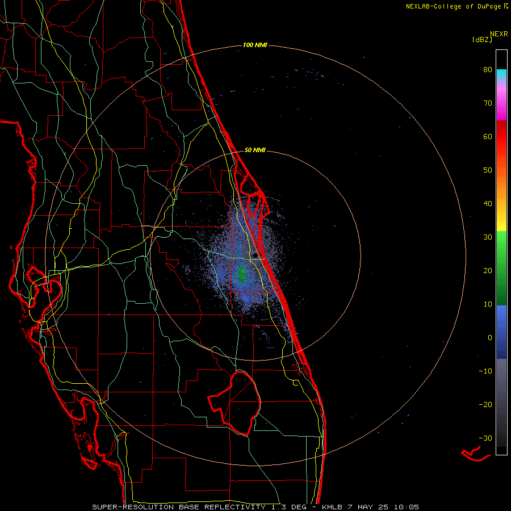Click the bright green band of the color scale
511x511 pixels.
501,243
